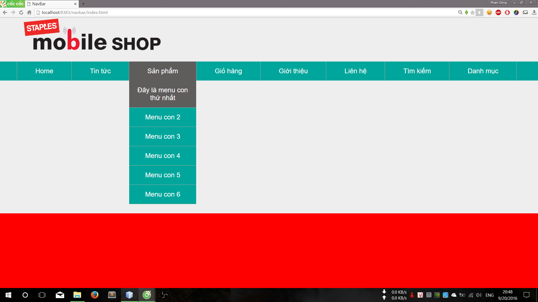This screenshot has width=538, height=302.
Task: Click the red hand blocker extension icon
Action: tap(507, 12)
